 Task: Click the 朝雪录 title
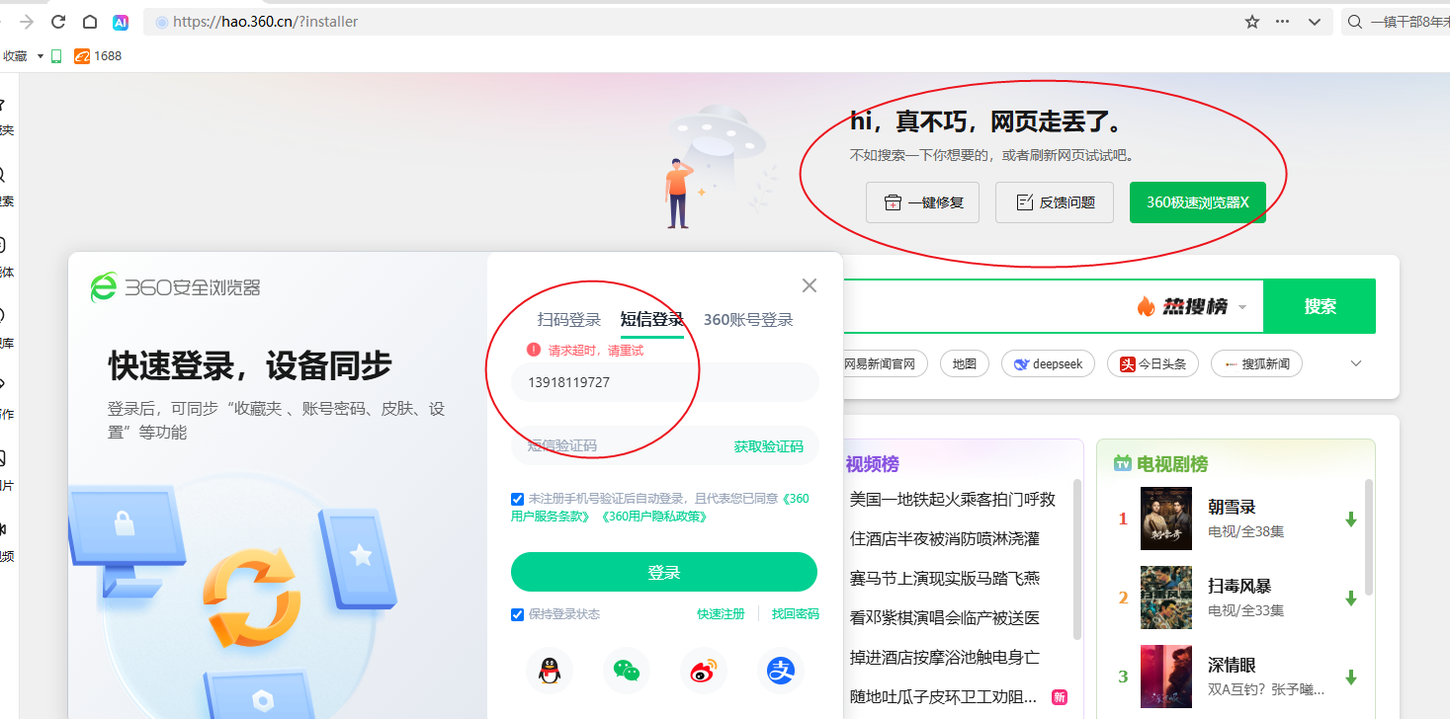[x=1232, y=507]
